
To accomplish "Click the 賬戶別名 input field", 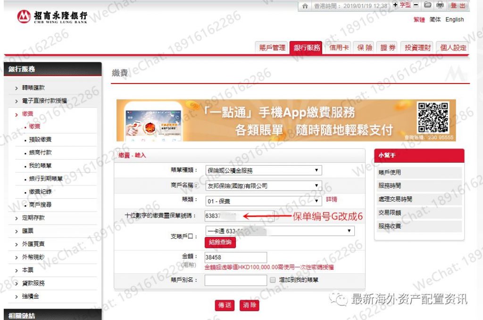I will pyautogui.click(x=236, y=280).
